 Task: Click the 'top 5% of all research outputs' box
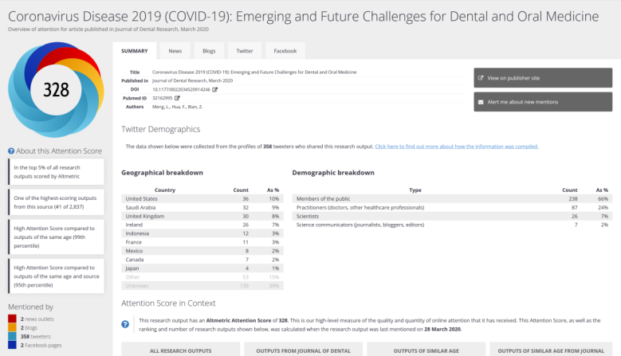click(x=56, y=172)
